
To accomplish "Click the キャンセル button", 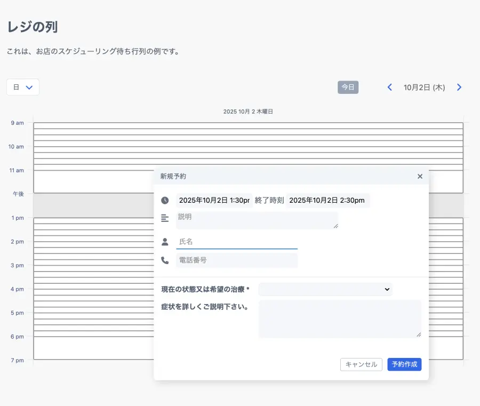I will click(x=361, y=364).
